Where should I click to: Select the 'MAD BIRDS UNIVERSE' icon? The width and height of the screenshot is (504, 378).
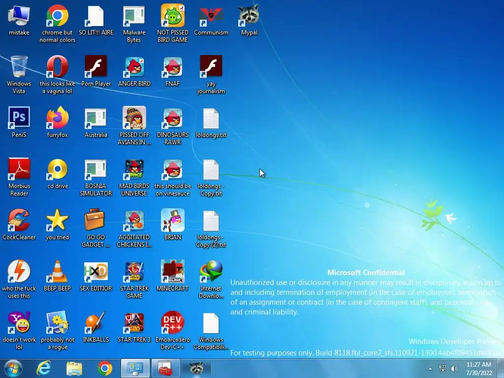point(134,169)
